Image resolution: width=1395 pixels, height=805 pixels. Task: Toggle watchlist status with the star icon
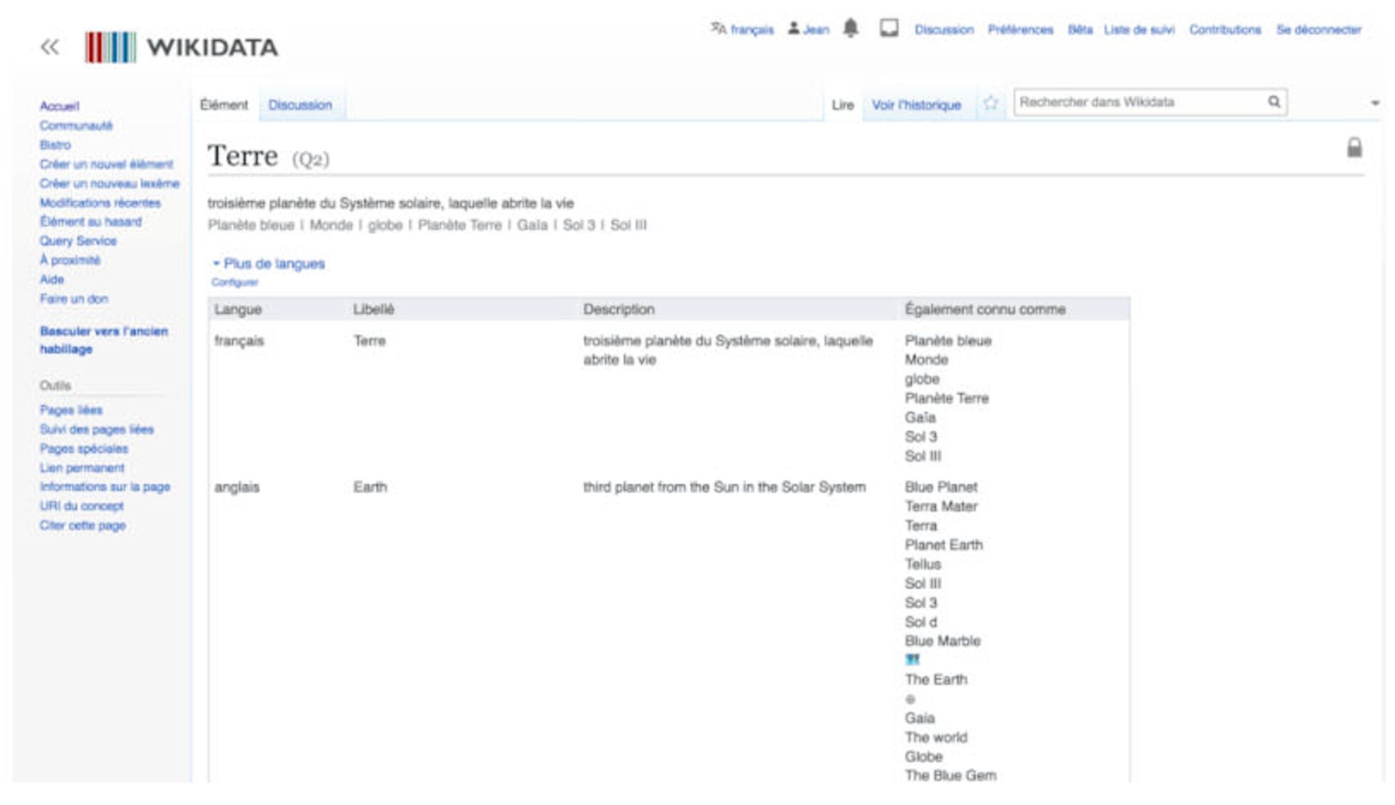(990, 104)
